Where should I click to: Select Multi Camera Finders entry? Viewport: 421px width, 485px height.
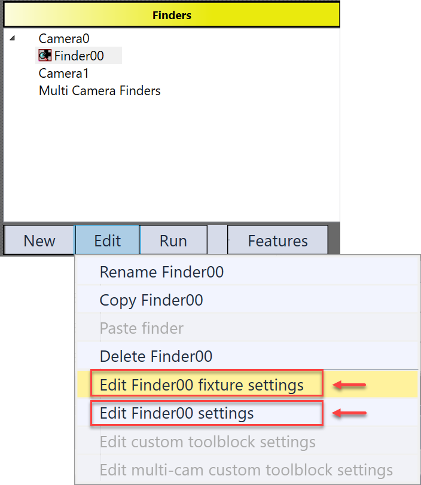click(99, 91)
